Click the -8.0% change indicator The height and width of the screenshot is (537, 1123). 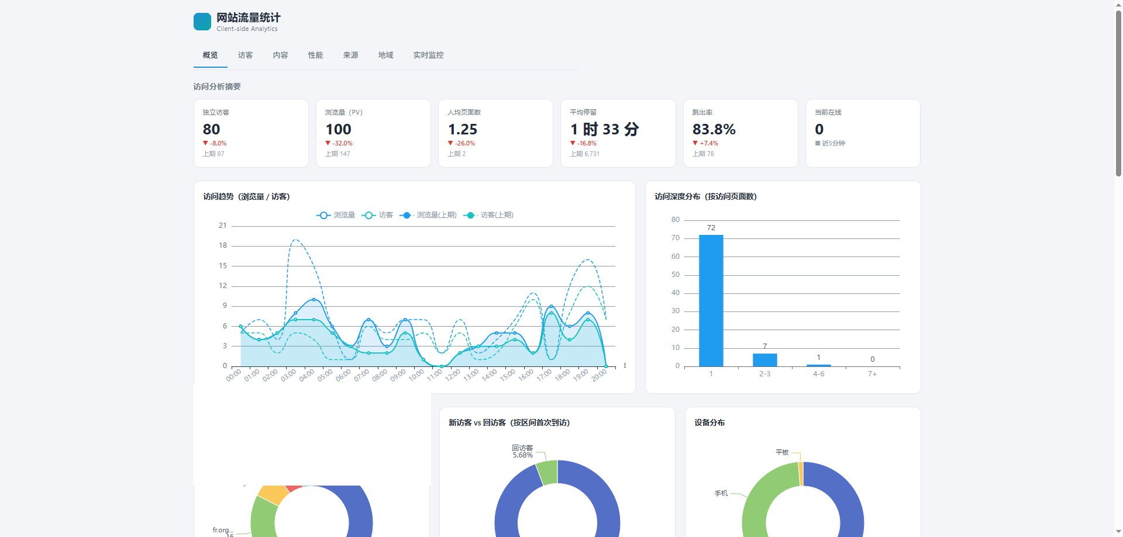[x=215, y=143]
